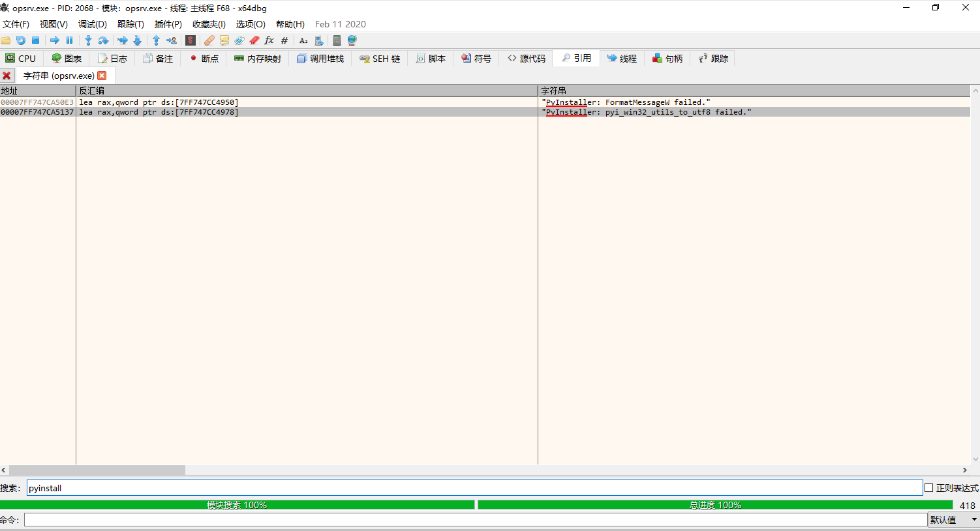Open the 文件(F) menu

tap(16, 24)
